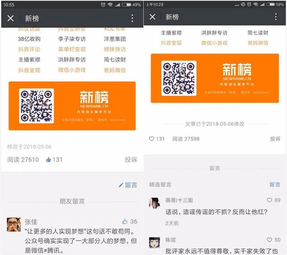Tap the 留言 link next to 精选留言
This screenshot has height=255, width=287.
click(275, 185)
